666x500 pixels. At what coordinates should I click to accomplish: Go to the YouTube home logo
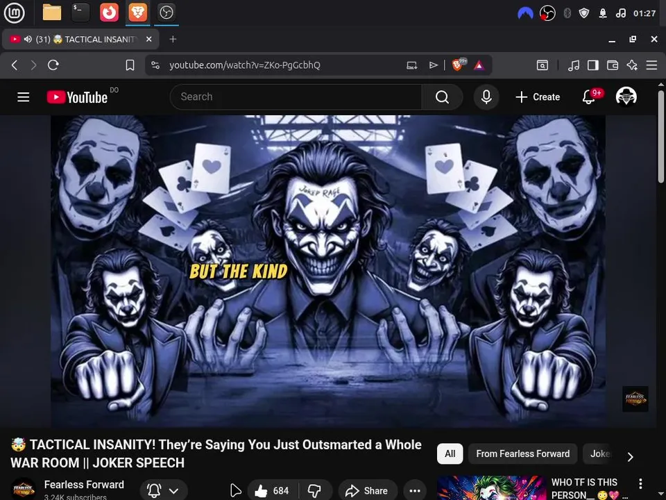click(77, 97)
